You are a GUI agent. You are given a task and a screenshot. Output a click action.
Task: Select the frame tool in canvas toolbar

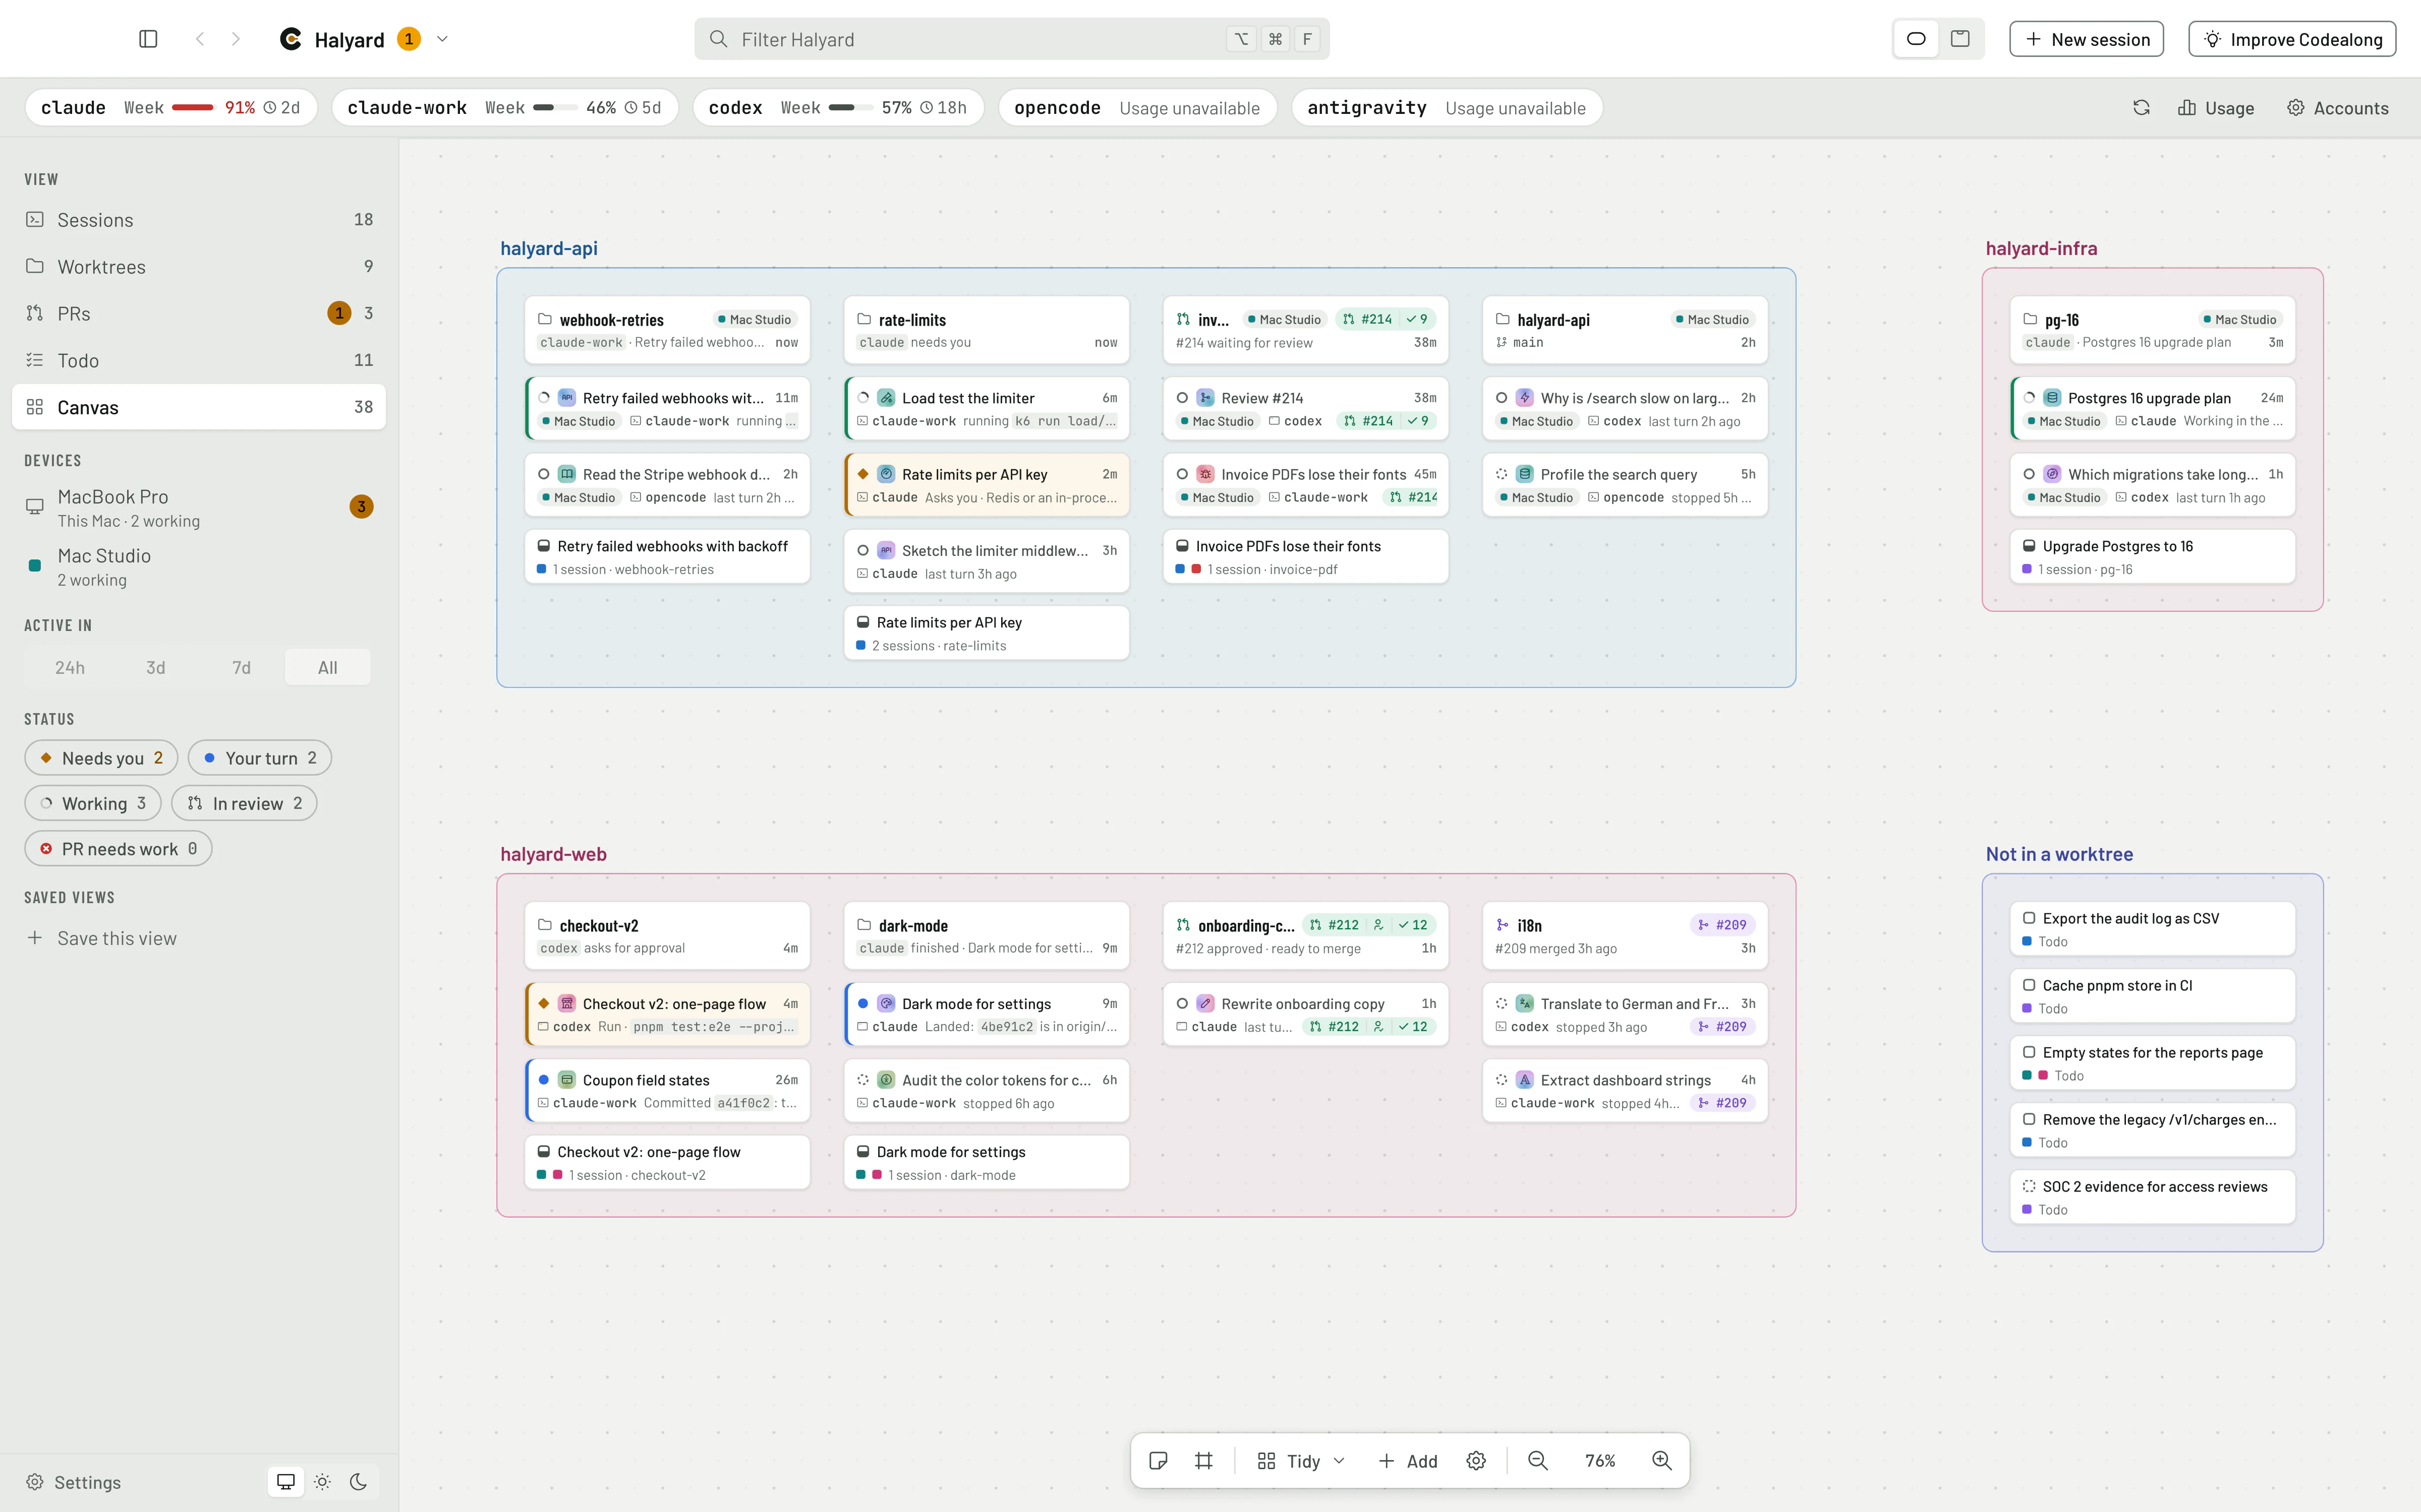[x=1203, y=1461]
